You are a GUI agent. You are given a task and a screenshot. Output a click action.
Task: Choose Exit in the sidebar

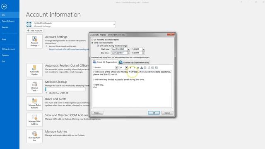[x=10, y=61]
